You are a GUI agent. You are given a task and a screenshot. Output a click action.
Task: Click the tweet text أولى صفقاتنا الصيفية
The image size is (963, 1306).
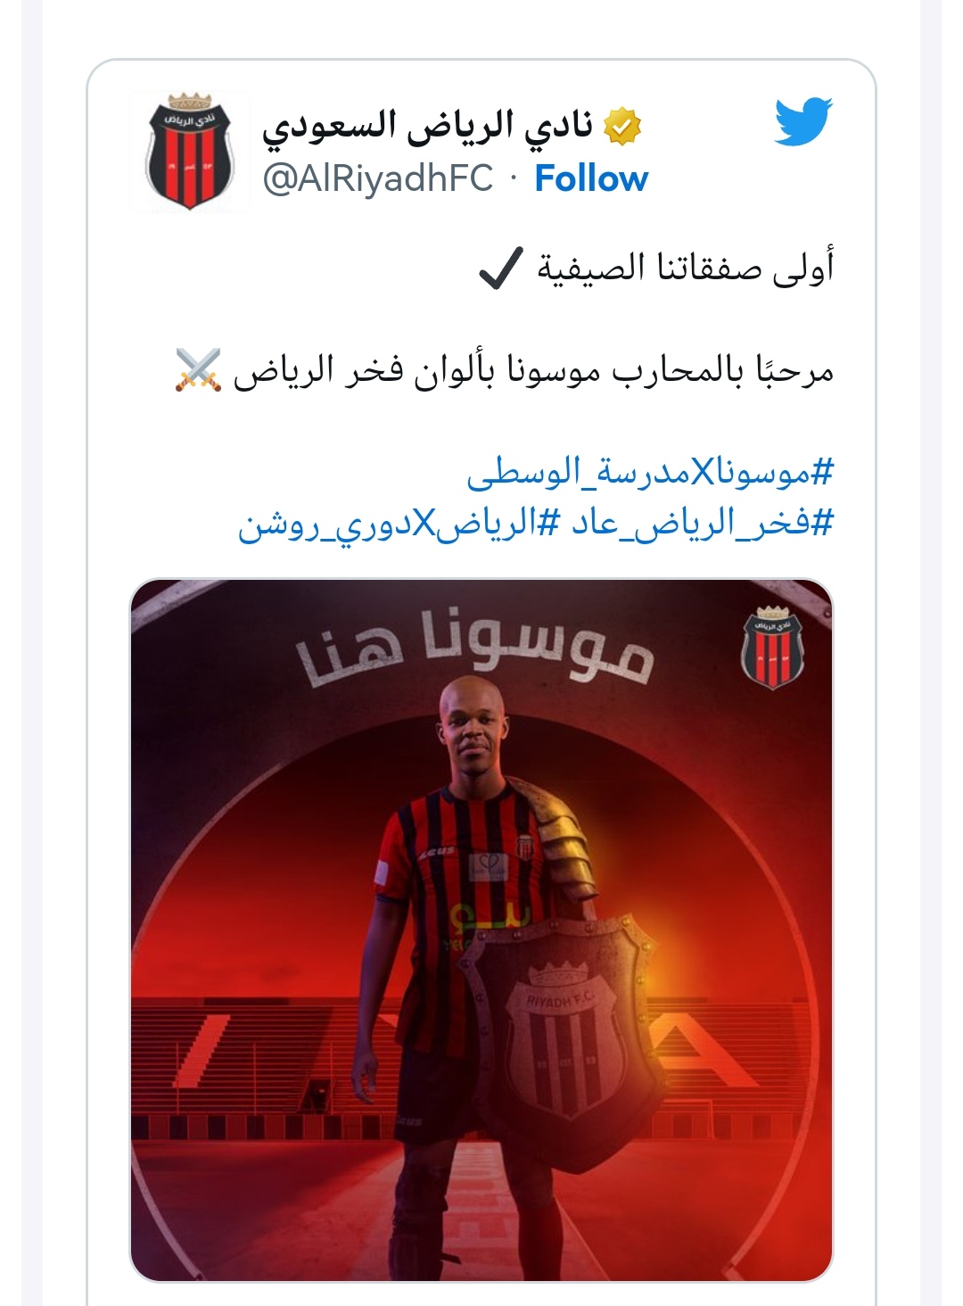click(x=685, y=268)
